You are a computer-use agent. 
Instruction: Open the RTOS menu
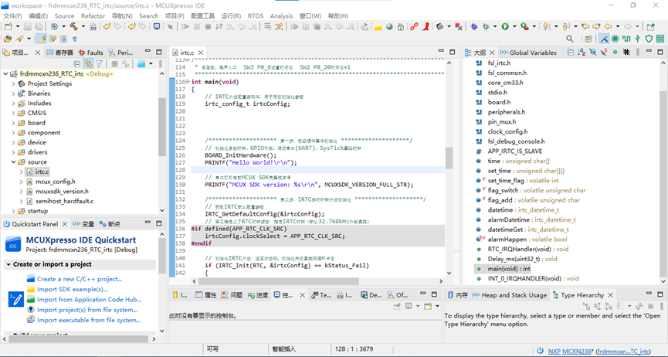point(256,15)
